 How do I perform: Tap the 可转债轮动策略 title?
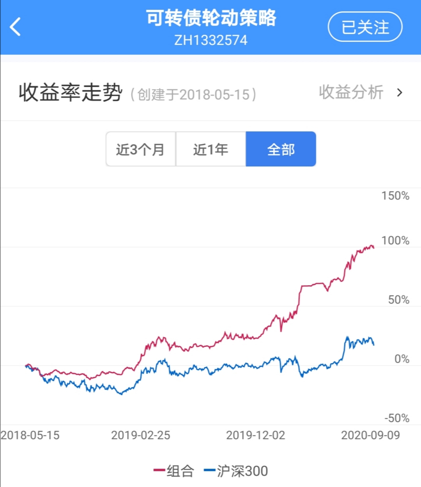click(211, 18)
